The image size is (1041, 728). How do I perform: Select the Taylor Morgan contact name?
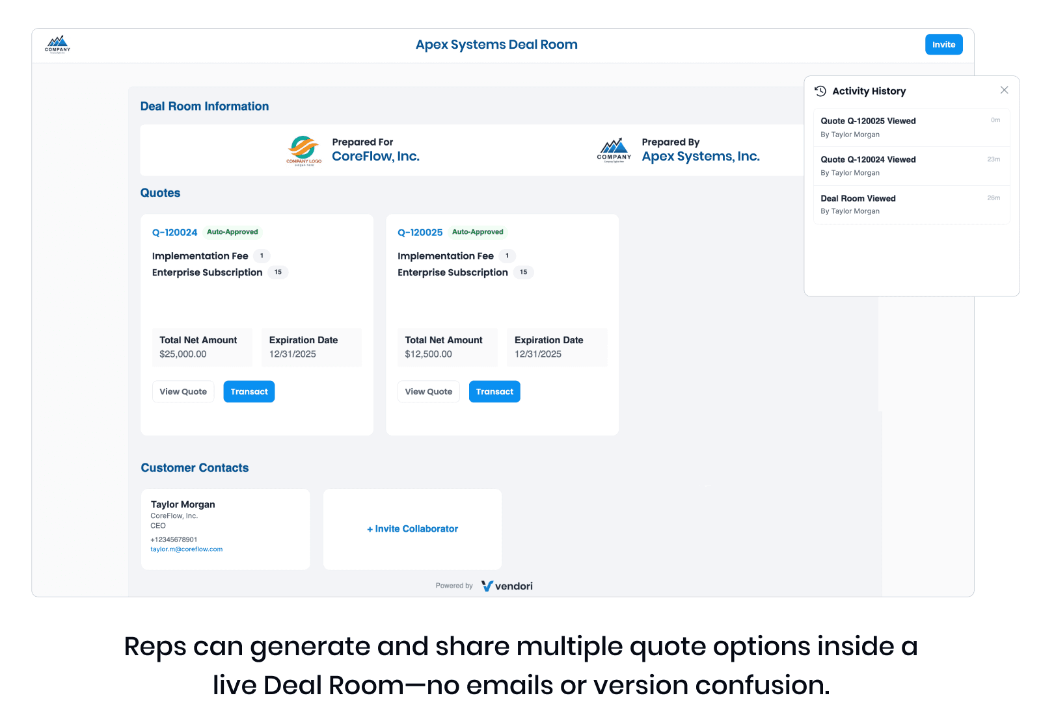click(183, 504)
